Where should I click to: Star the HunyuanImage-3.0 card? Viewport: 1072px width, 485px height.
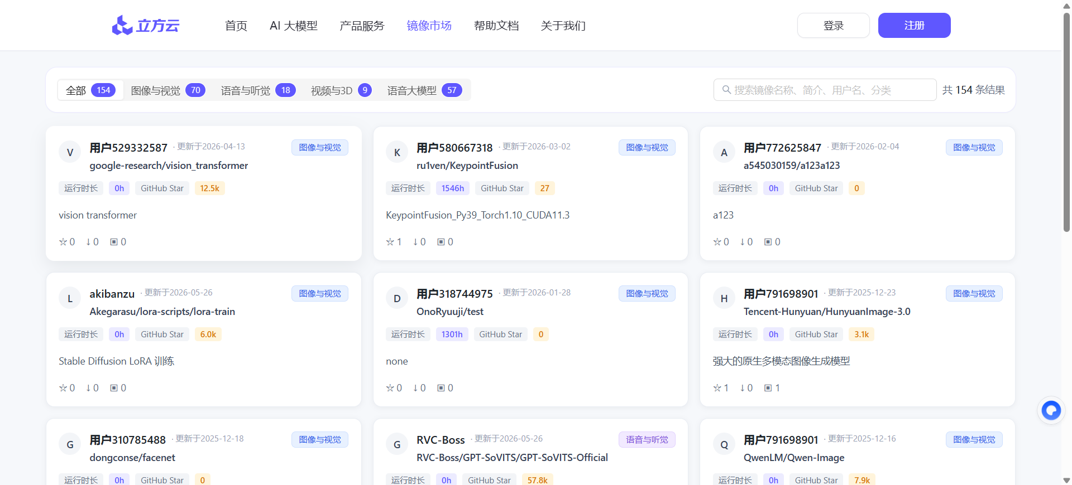[x=717, y=388]
